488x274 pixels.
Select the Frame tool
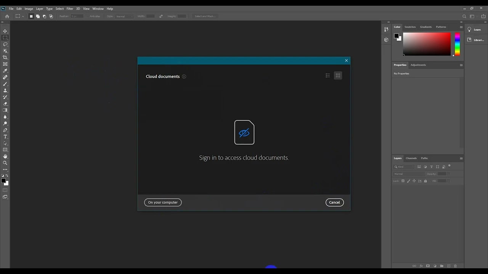(5, 64)
